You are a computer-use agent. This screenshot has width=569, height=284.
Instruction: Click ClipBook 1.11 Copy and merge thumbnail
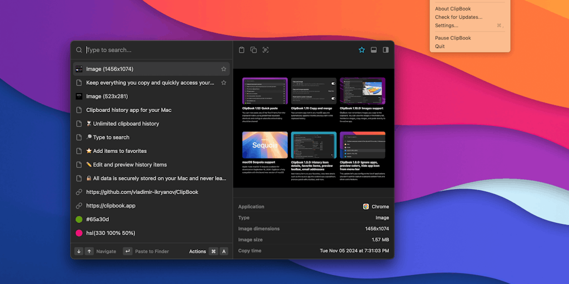point(314,91)
